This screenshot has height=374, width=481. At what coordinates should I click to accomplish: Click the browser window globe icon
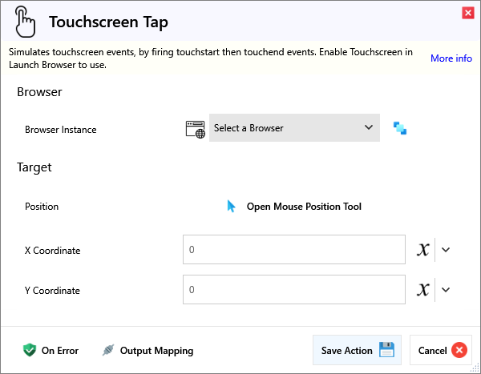coord(196,128)
